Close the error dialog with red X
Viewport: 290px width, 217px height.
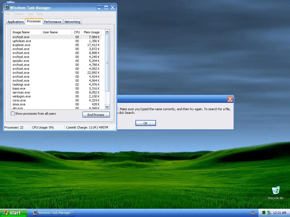[230, 99]
